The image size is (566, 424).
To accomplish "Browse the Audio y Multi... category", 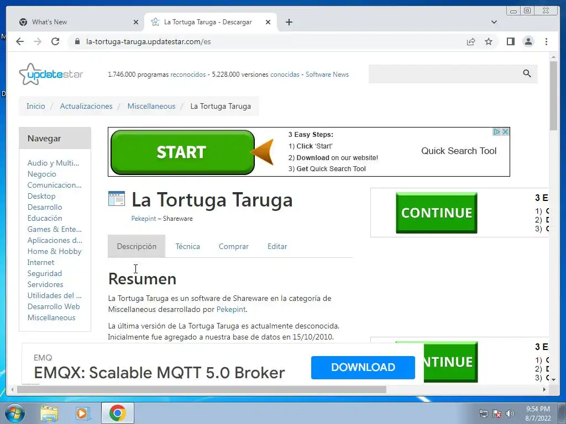I will (53, 163).
